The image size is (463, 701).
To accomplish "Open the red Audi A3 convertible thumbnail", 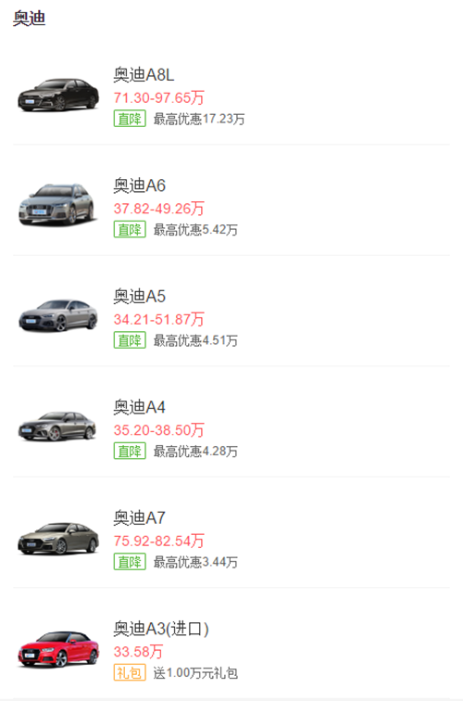I will click(x=58, y=649).
